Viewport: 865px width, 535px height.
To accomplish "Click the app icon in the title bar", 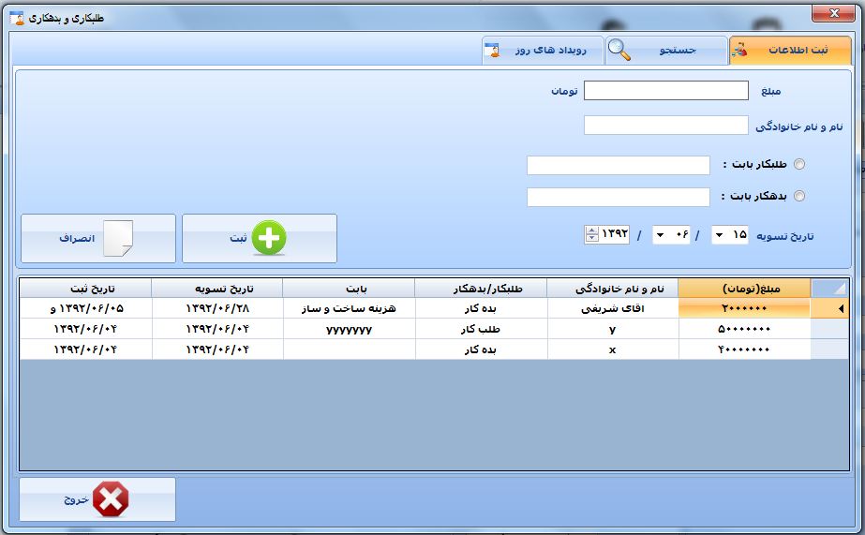I will (17, 18).
